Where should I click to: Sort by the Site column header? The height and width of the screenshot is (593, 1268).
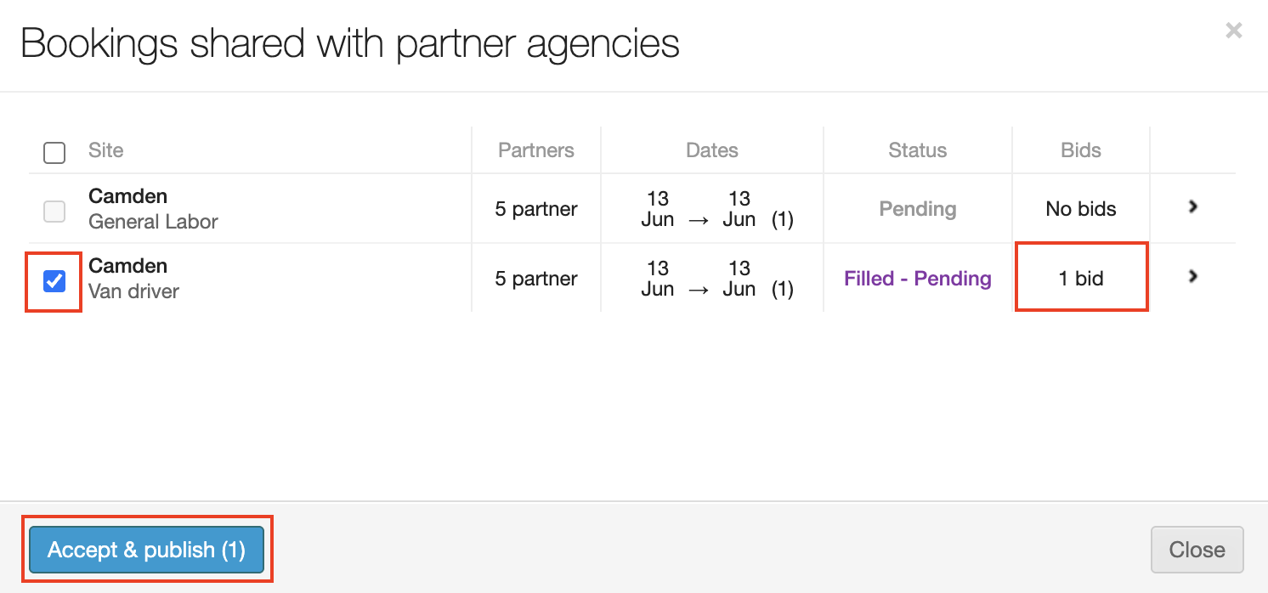[106, 150]
